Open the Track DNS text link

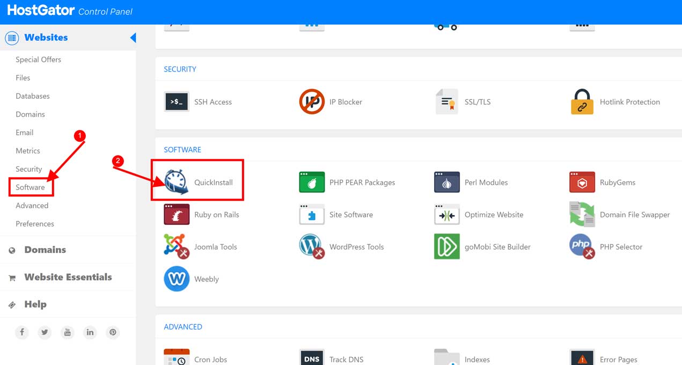[346, 360]
